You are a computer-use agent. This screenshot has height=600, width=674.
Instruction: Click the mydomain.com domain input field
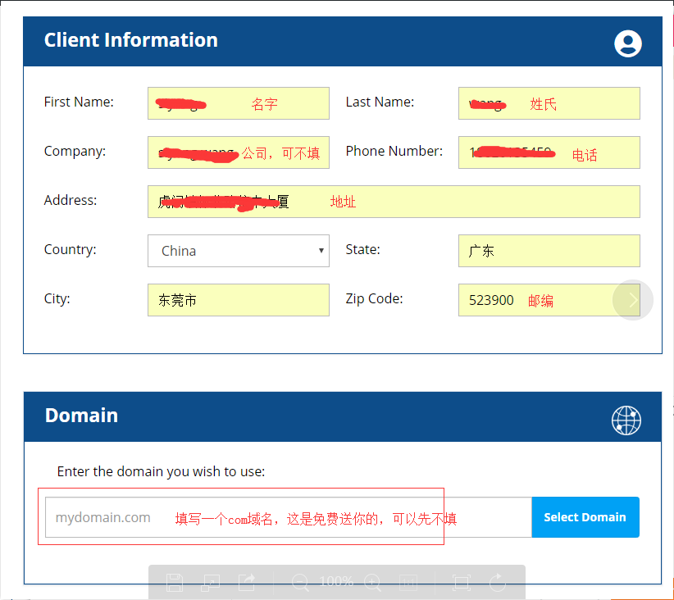point(288,517)
